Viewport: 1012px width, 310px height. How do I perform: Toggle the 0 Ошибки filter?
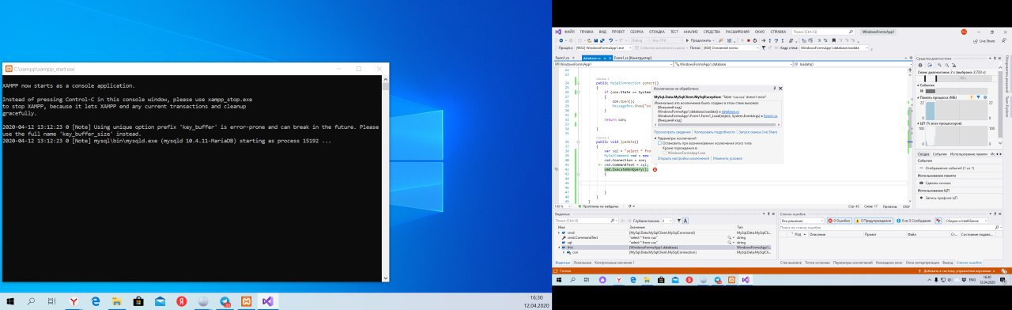coord(839,221)
